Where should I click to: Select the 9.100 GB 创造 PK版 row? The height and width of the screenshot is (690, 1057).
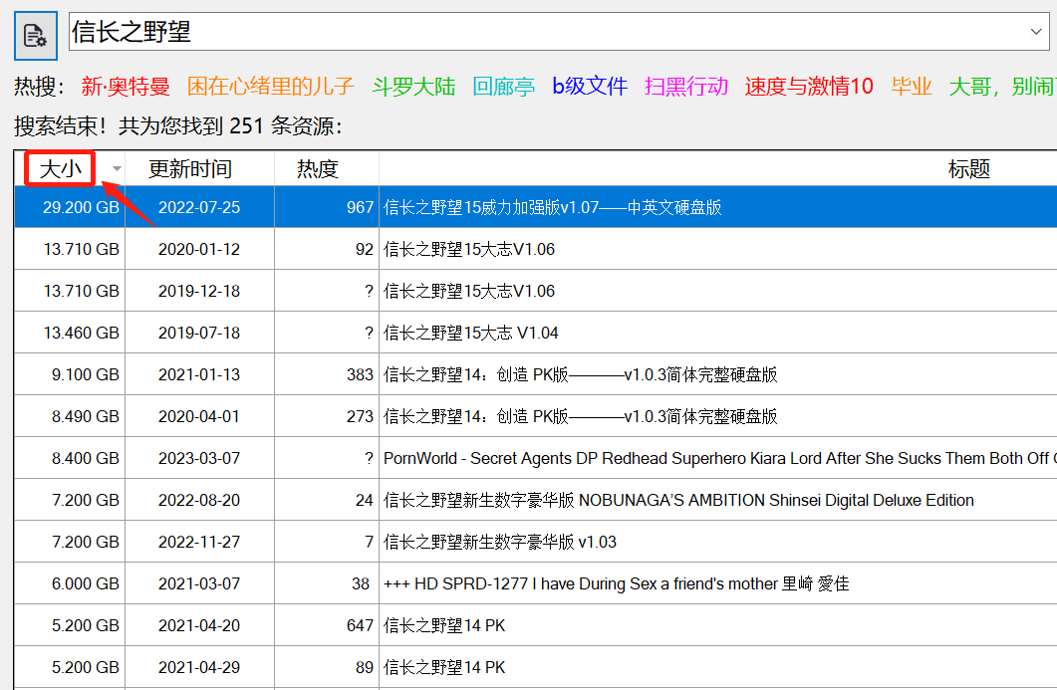pos(536,374)
